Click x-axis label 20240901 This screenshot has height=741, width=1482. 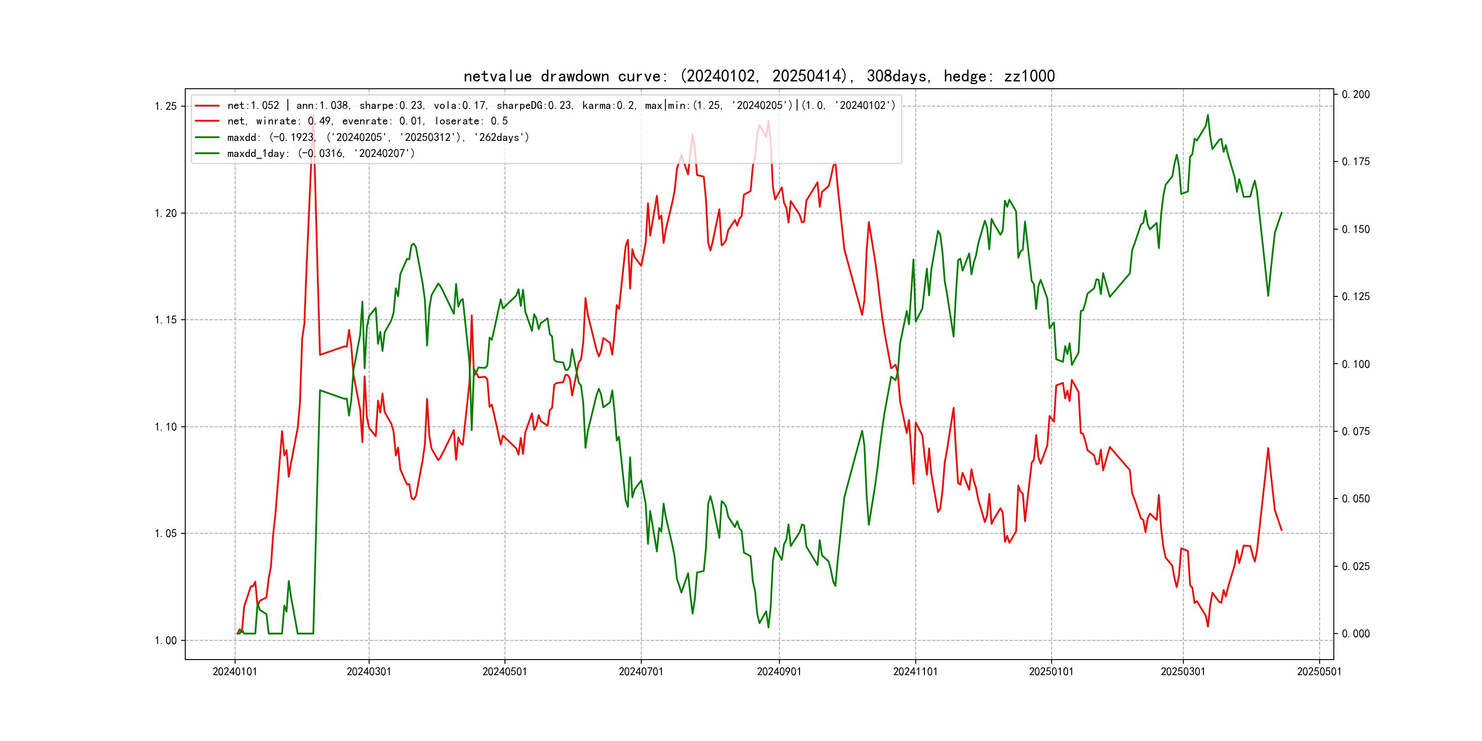779,671
